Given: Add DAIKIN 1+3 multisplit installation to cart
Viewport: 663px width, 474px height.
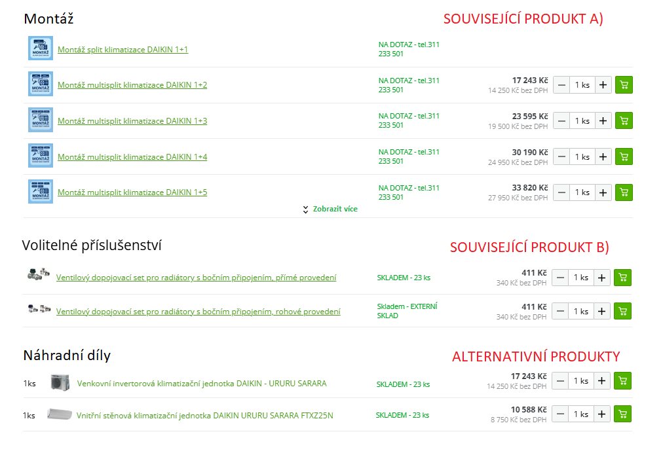Looking at the screenshot, I should (624, 120).
